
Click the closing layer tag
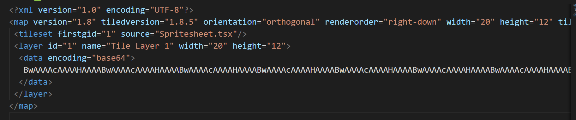(x=33, y=94)
